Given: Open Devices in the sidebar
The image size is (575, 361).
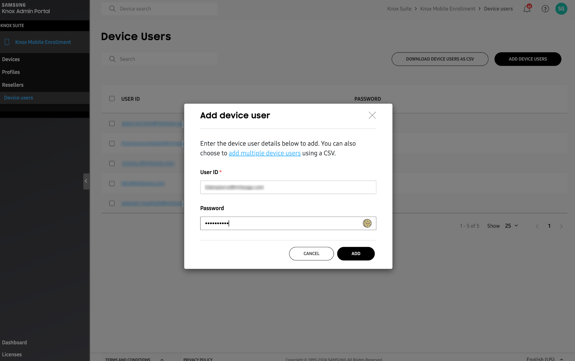Looking at the screenshot, I should 11,59.
